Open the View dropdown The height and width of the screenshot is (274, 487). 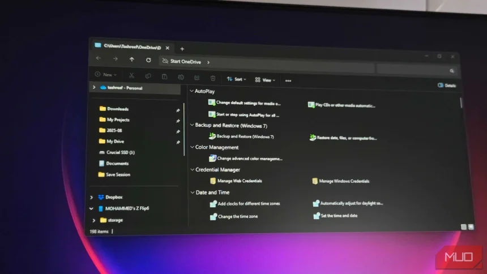pyautogui.click(x=266, y=80)
